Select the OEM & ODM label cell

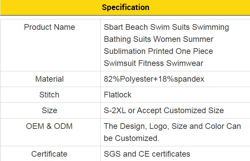coord(49,126)
